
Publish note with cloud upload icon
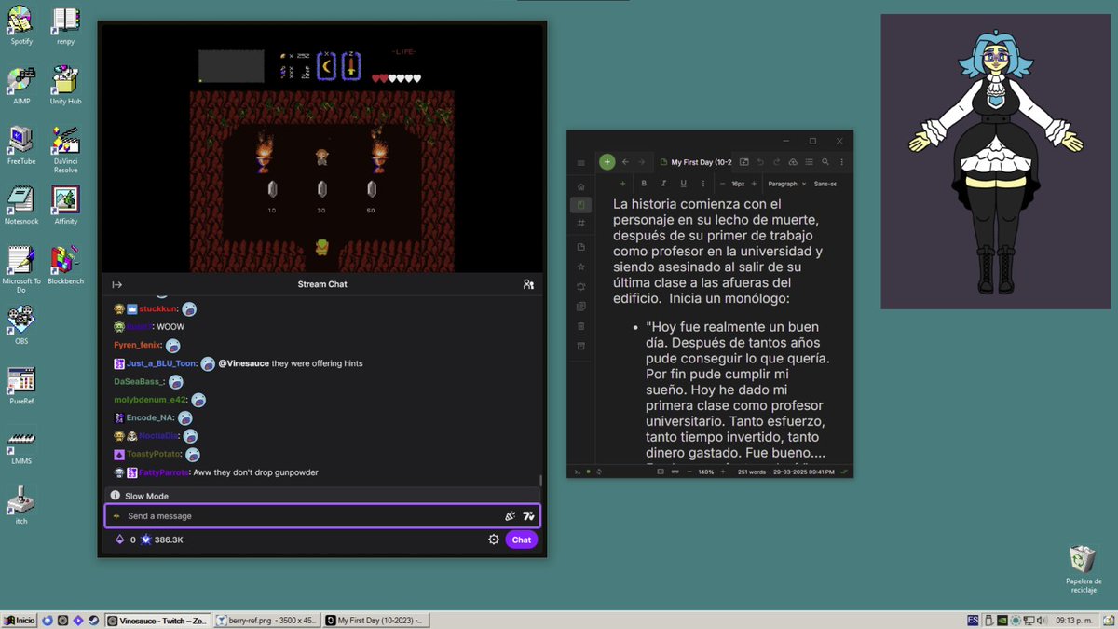793,162
